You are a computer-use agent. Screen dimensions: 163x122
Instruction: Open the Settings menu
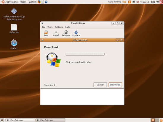click(59, 27)
